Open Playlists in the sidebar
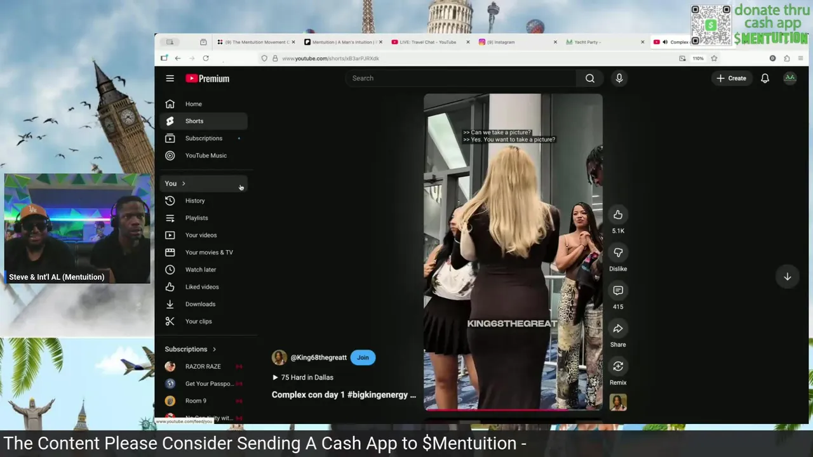The height and width of the screenshot is (457, 813). pos(204,218)
